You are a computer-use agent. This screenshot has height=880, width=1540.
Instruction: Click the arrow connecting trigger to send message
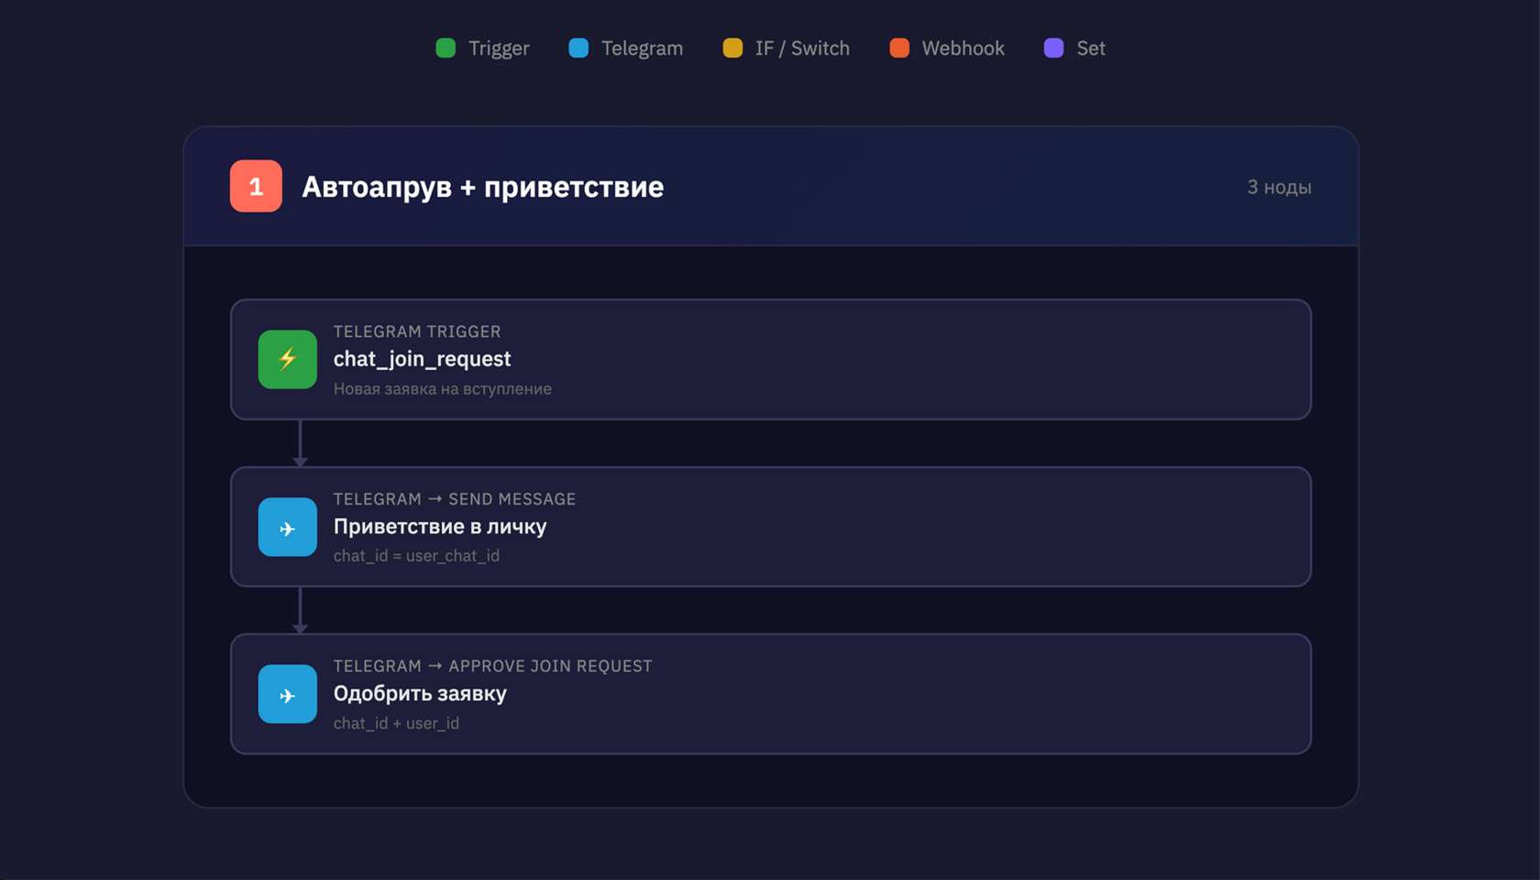point(301,443)
